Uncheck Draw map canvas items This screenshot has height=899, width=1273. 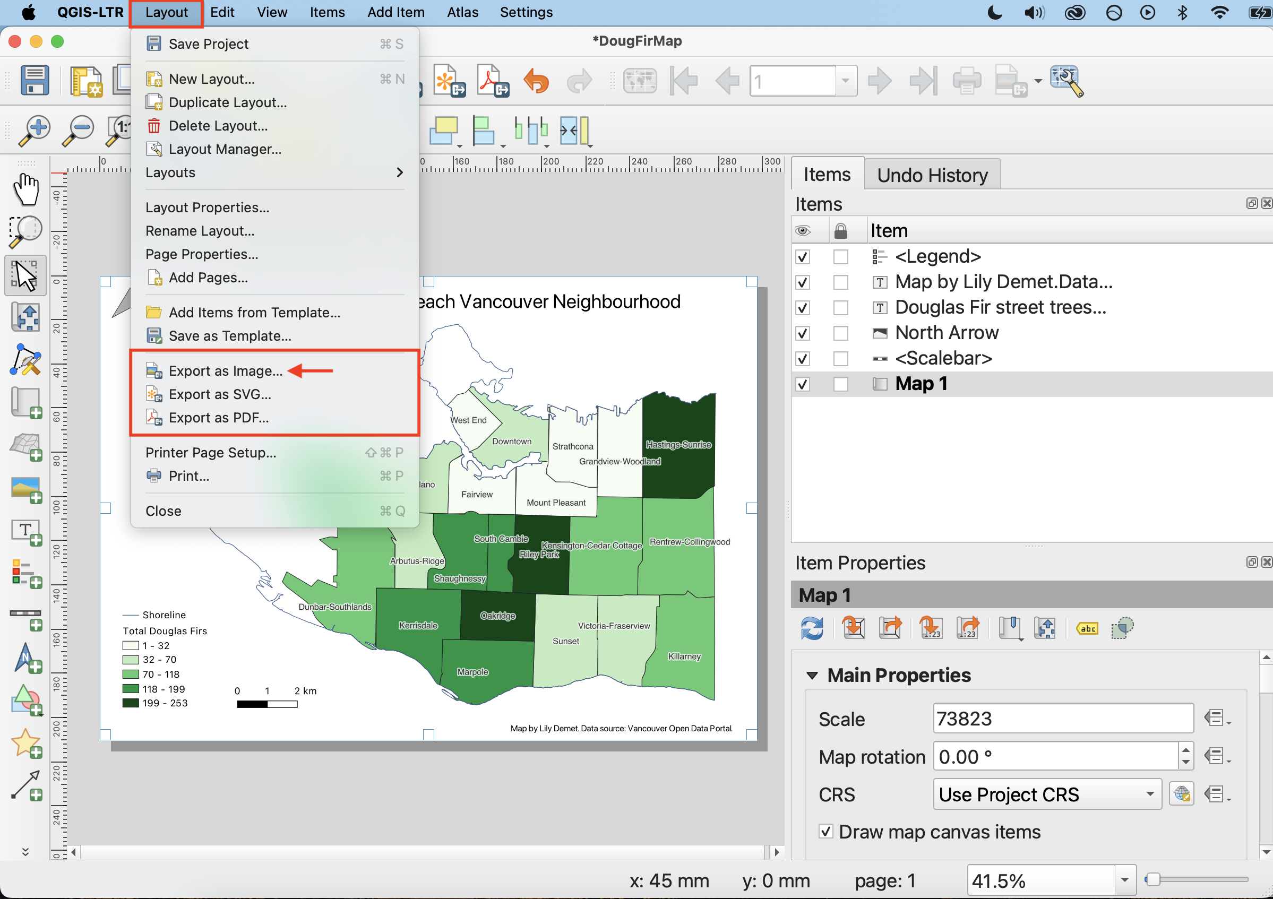click(x=825, y=832)
